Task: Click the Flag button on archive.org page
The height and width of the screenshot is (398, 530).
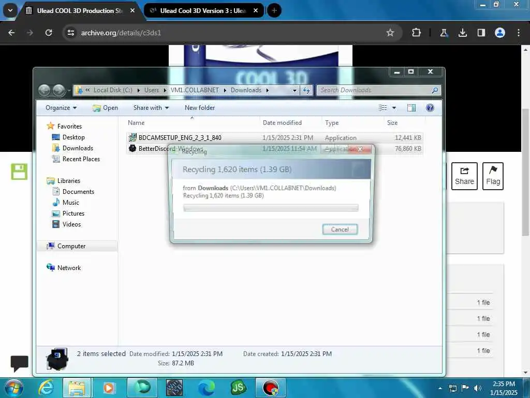Action: coord(493,176)
